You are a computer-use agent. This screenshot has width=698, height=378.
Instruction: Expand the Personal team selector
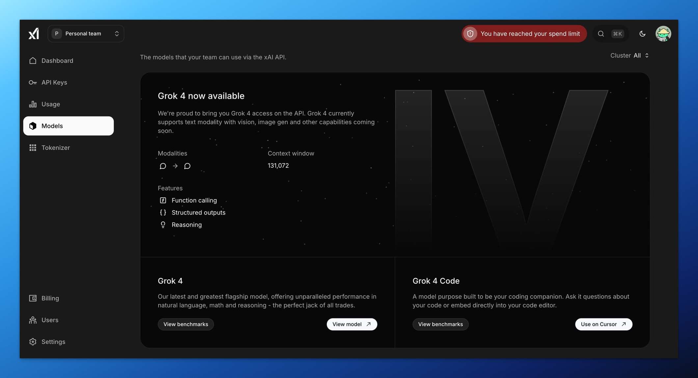(x=86, y=34)
